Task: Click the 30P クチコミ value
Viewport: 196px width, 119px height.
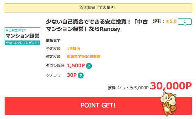Action: pos(72,75)
